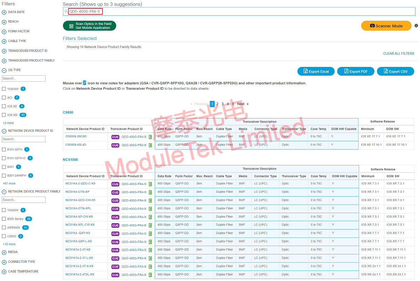The width and height of the screenshot is (420, 281).
Task: Click pagination page 3 in the results
Action: (222, 104)
